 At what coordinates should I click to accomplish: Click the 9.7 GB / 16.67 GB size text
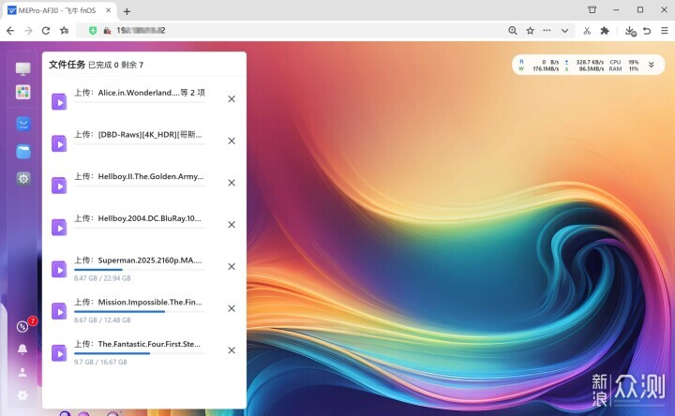(100, 363)
